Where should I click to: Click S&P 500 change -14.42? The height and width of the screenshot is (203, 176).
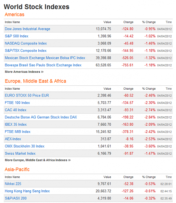(128, 36)
